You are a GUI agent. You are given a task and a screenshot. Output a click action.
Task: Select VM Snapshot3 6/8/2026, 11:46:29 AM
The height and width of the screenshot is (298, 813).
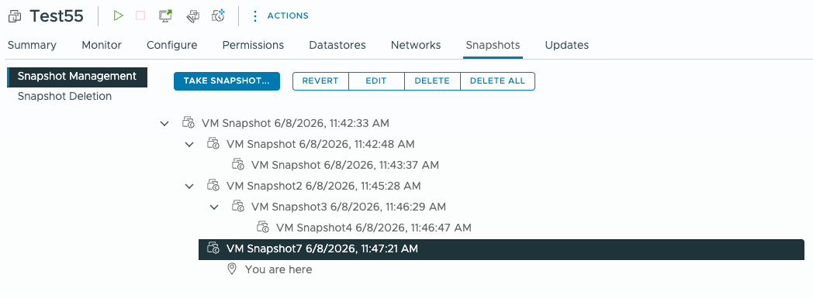pyautogui.click(x=348, y=207)
